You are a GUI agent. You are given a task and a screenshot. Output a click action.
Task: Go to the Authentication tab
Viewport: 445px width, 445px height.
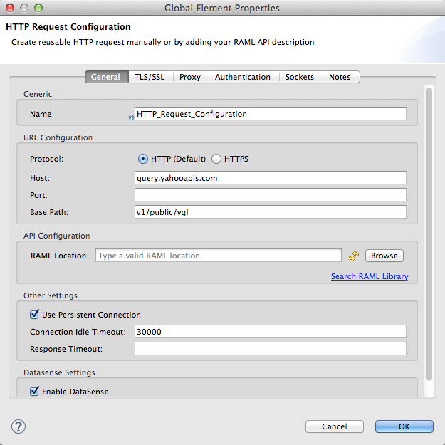[243, 77]
